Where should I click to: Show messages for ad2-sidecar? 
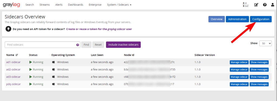pos(259,70)
